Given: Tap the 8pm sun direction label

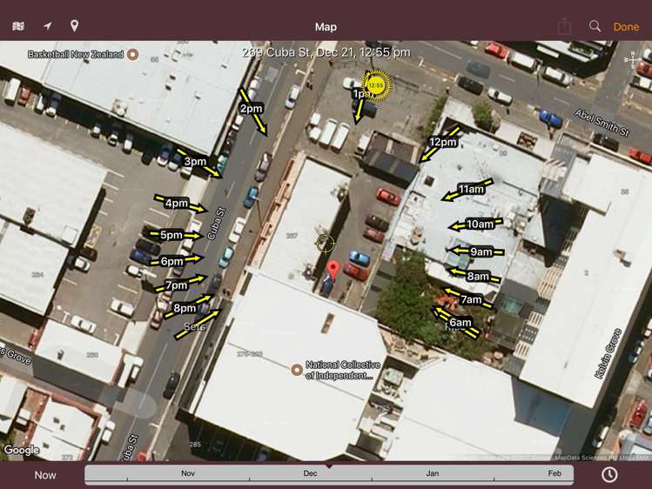Looking at the screenshot, I should tap(185, 308).
